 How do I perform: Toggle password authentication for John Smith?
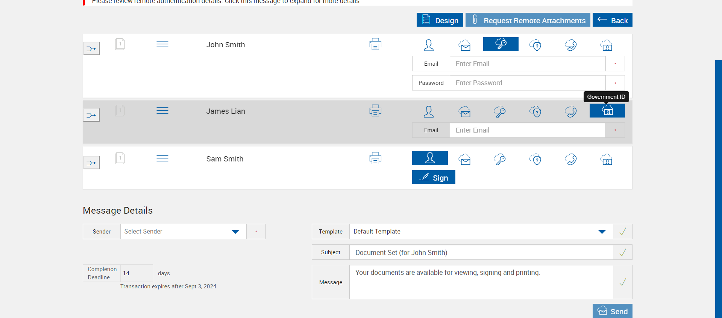coord(501,44)
